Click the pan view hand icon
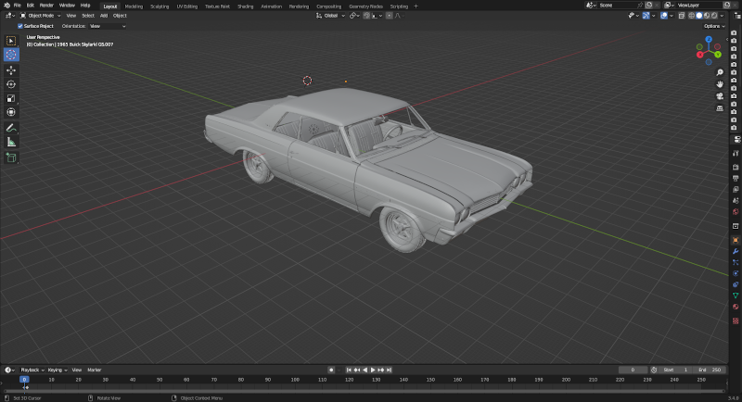The width and height of the screenshot is (742, 402). [x=720, y=84]
